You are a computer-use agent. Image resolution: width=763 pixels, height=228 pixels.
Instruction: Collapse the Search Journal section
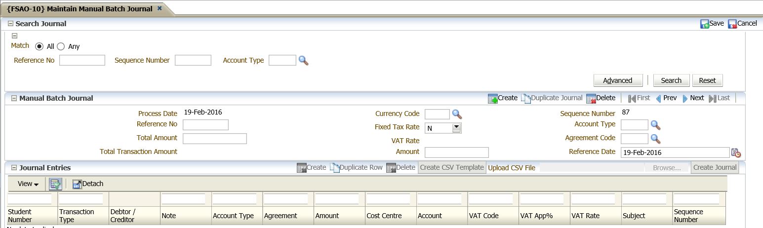pos(10,24)
